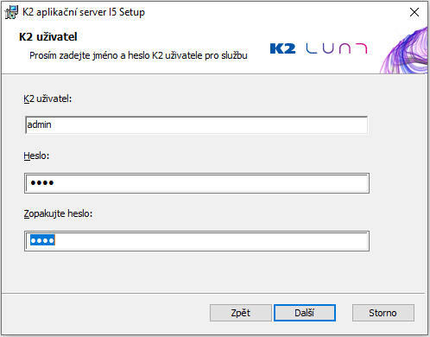Click the LUNA logo lettering
The height and width of the screenshot is (337, 430).
[x=337, y=48]
